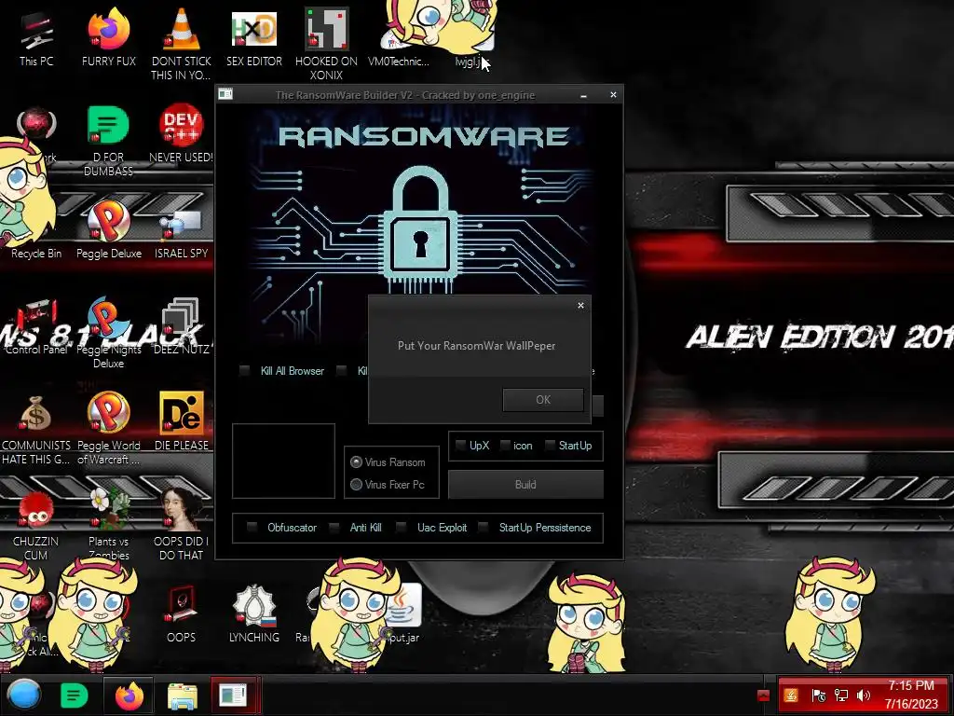Open the red fuzzy Chuzzle desktop icon
Screen dimensions: 954x716
point(36,525)
